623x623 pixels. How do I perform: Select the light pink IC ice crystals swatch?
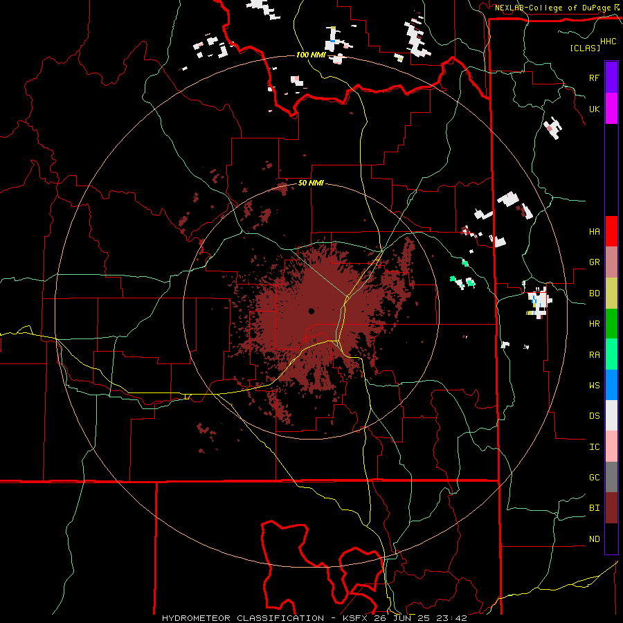click(611, 446)
